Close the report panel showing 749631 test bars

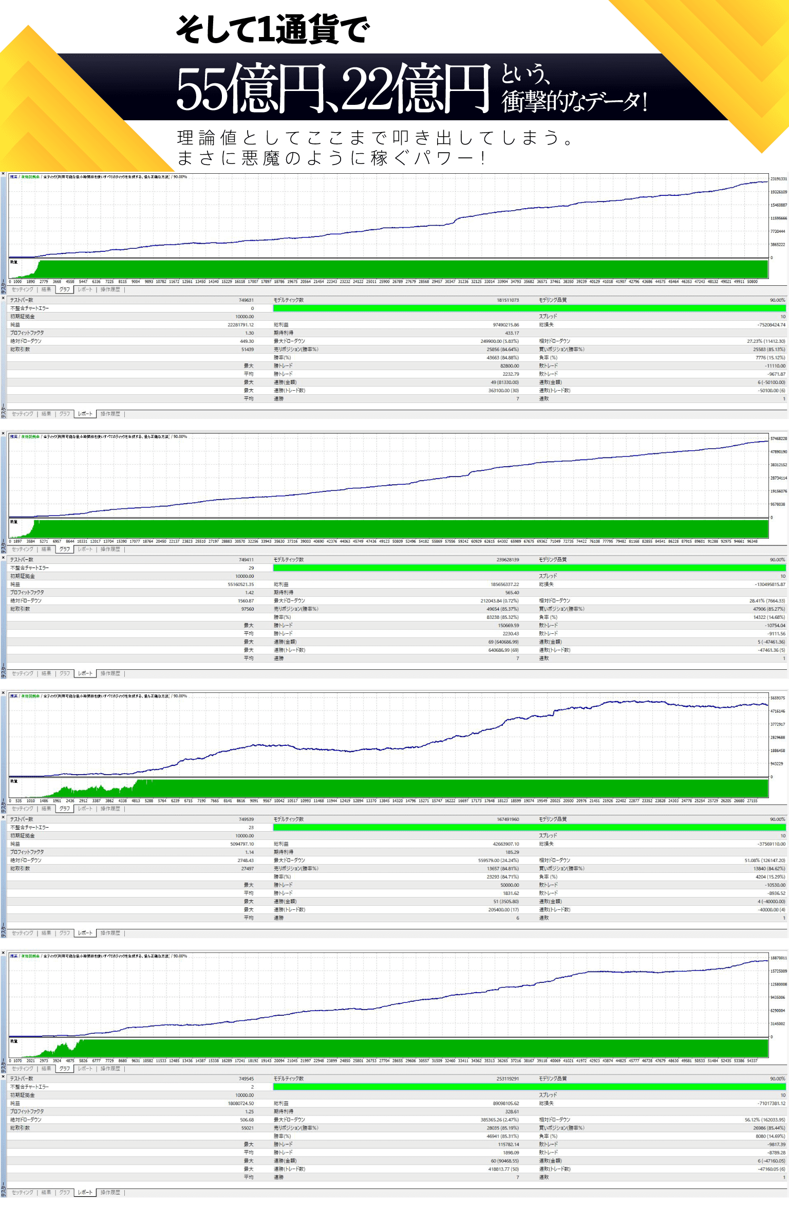click(3, 298)
